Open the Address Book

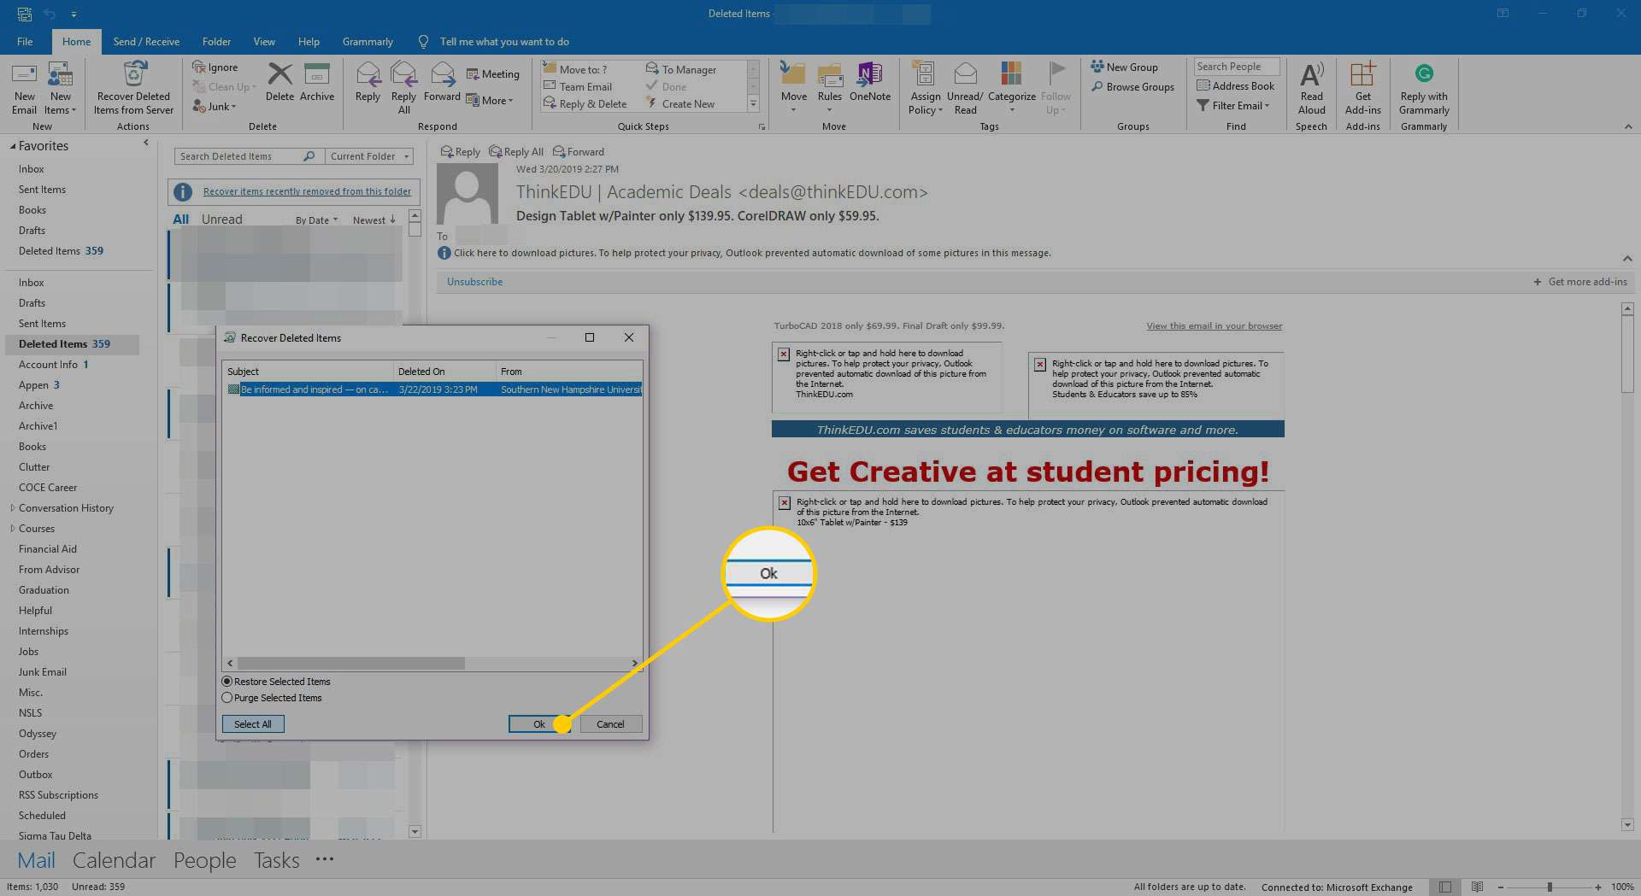point(1236,86)
